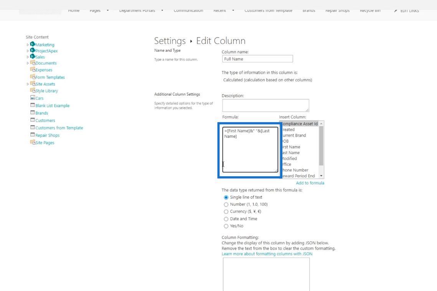Click the Customers list icon
Viewport: 437px width, 291px height.
(33, 120)
